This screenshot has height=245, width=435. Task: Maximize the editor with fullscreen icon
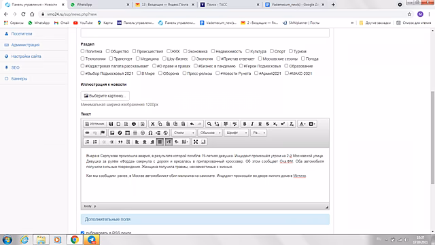pos(196,142)
